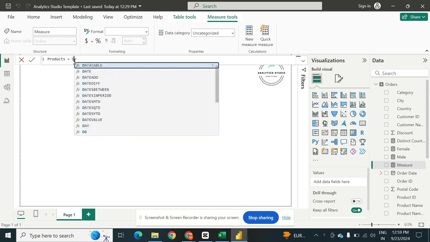The image size is (430, 242).
Task: Collapse the Data pane
Action: 425,61
